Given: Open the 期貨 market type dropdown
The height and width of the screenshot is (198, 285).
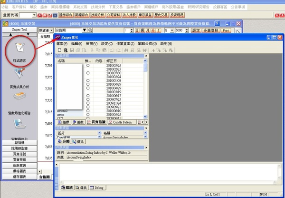Looking at the screenshot, I should [x=51, y=30].
